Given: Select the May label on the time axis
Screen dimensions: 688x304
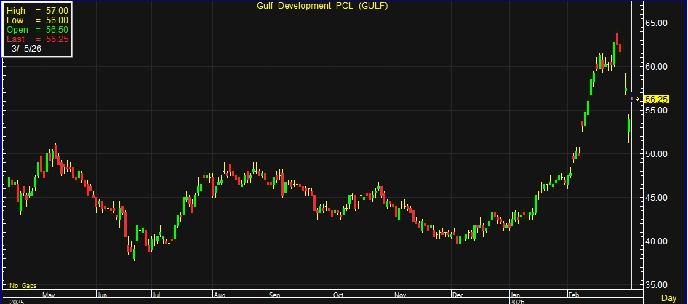Looking at the screenshot, I should pyautogui.click(x=49, y=295).
